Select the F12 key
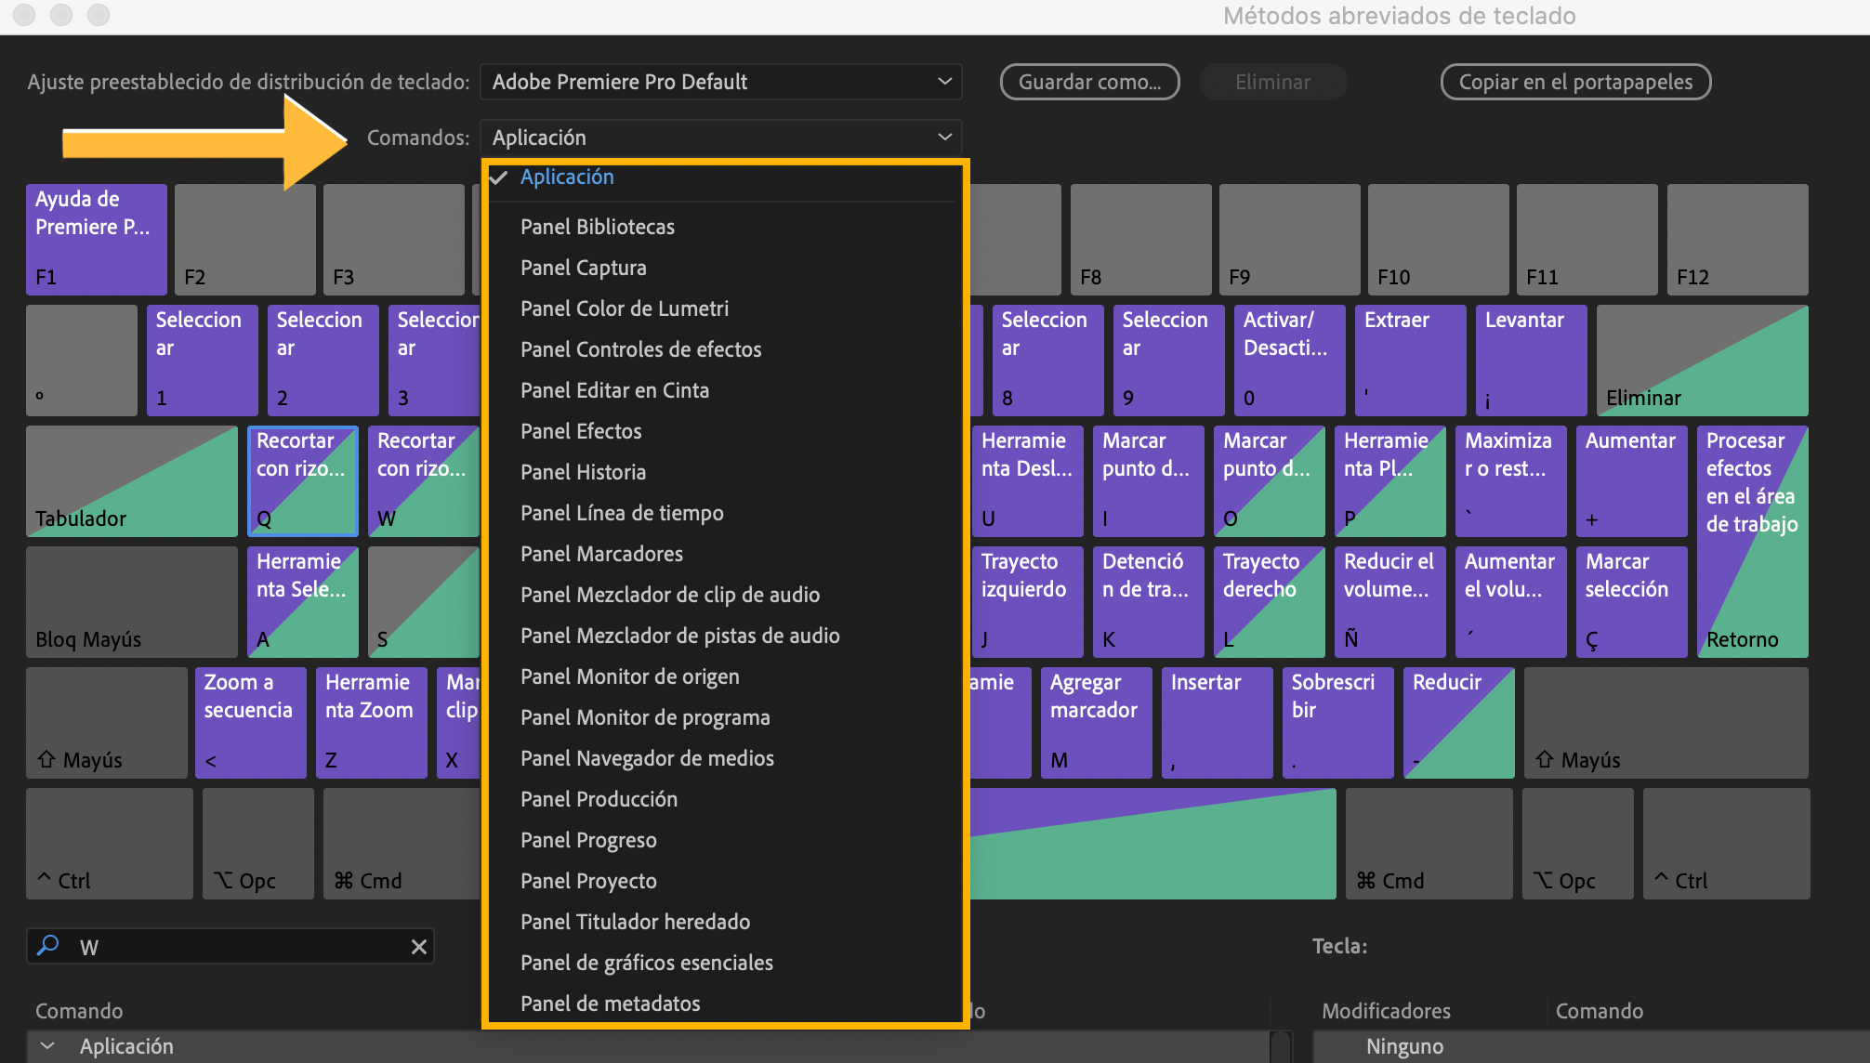1870x1063 pixels. [x=1738, y=240]
